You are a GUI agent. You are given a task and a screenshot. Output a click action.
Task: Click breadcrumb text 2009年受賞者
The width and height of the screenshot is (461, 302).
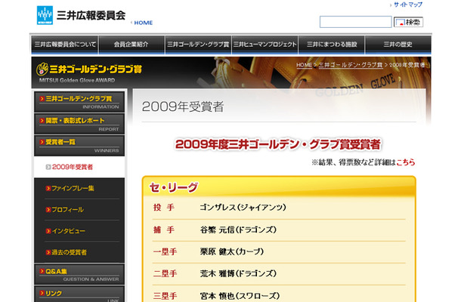(407, 65)
